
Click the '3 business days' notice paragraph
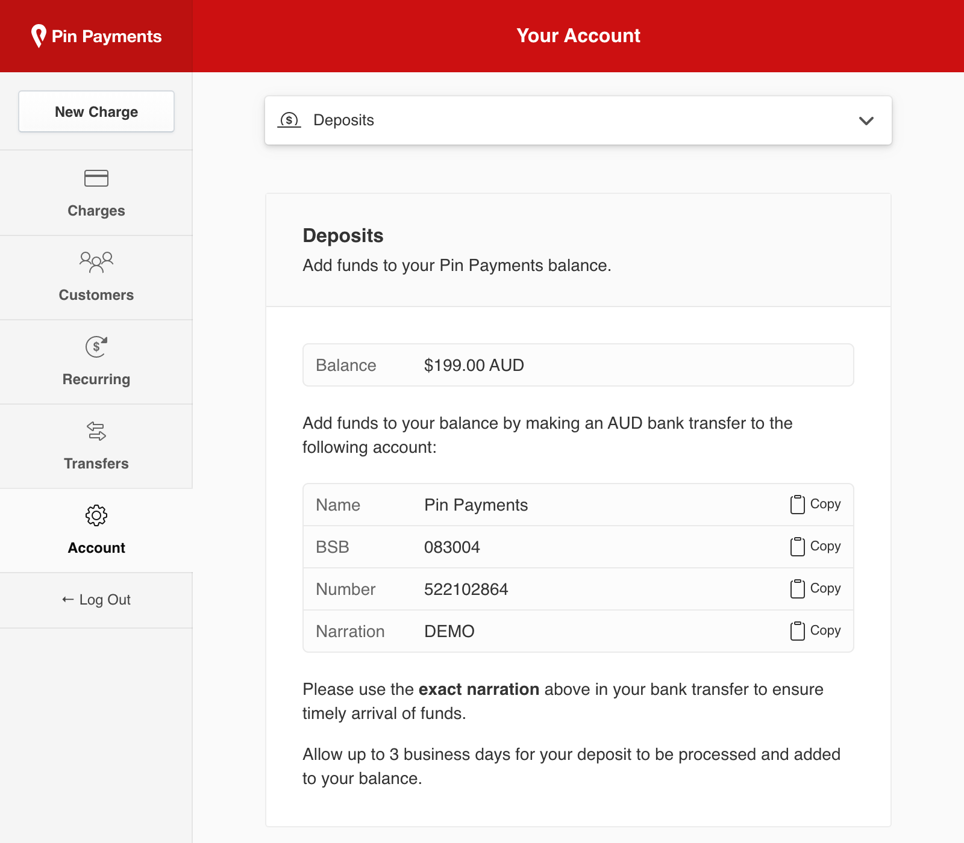(571, 766)
